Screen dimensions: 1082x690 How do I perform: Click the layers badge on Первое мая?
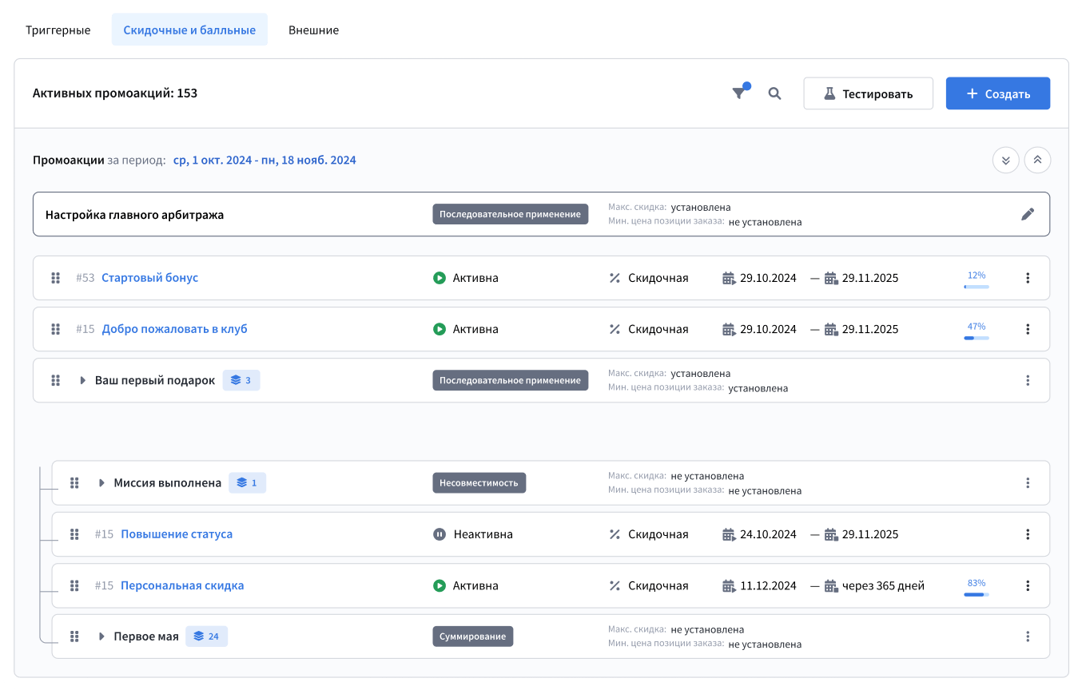point(206,636)
